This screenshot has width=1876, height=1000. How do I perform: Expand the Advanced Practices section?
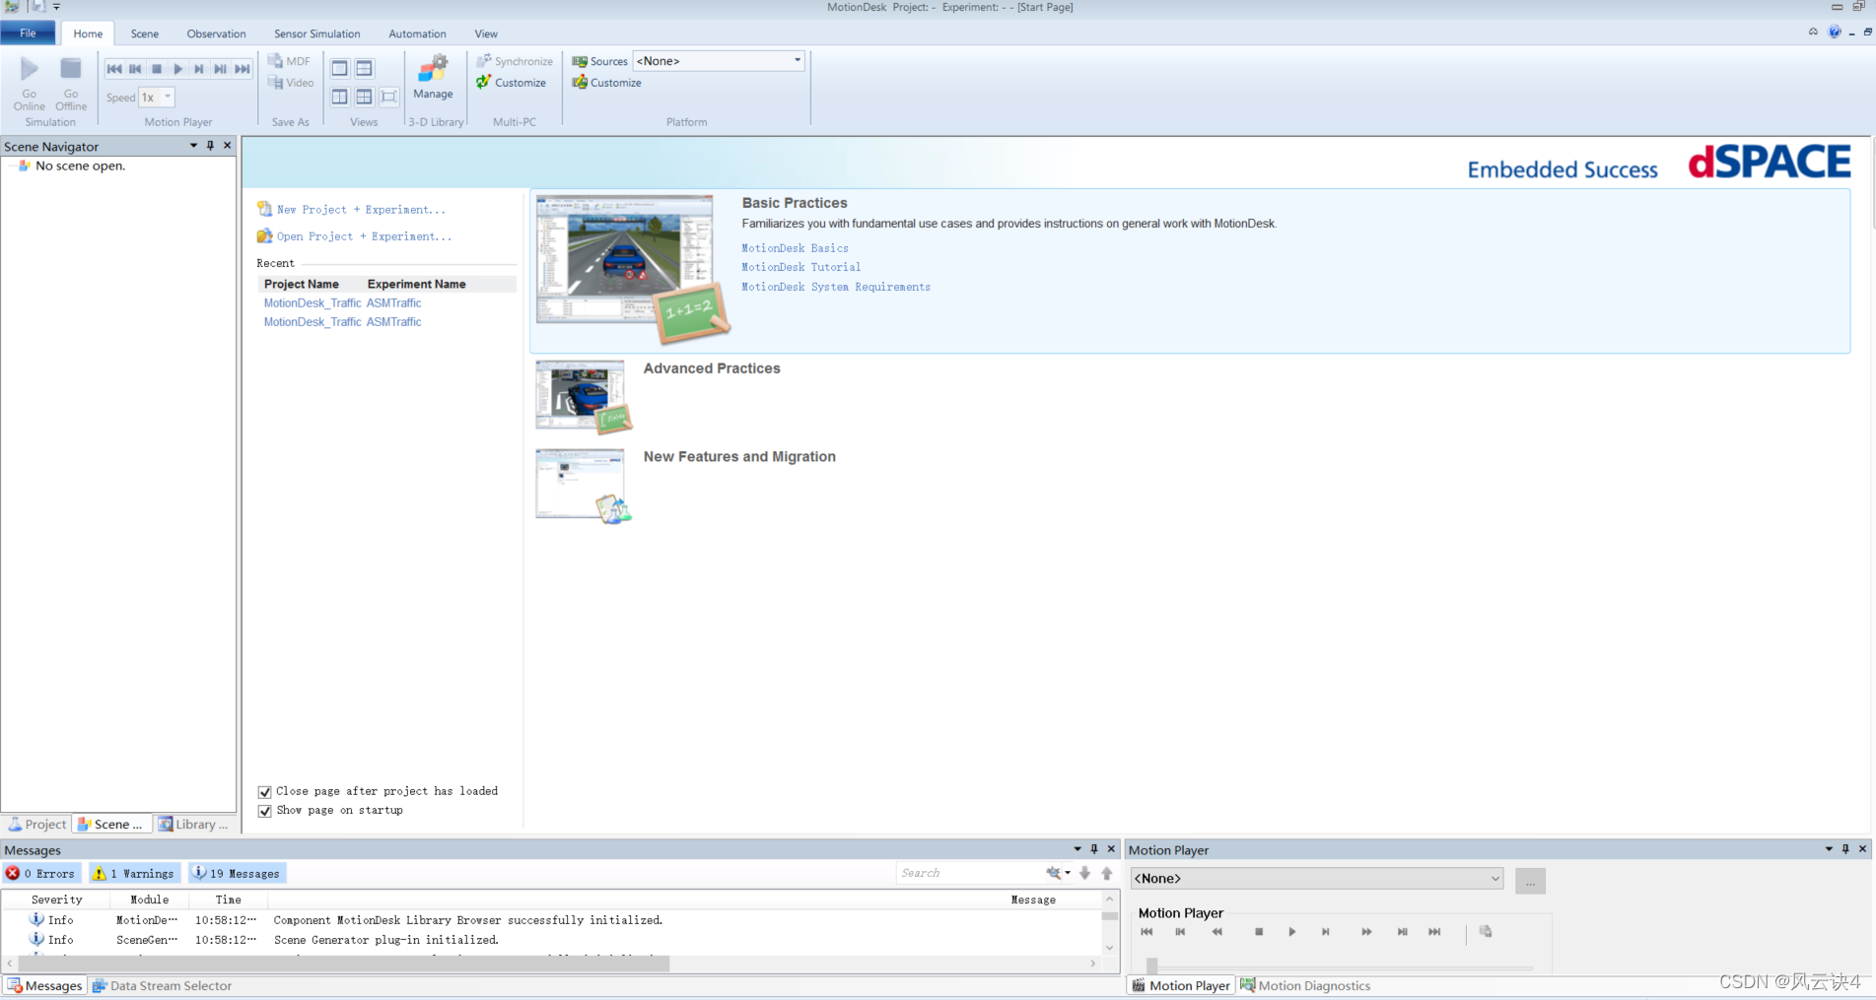tap(712, 368)
